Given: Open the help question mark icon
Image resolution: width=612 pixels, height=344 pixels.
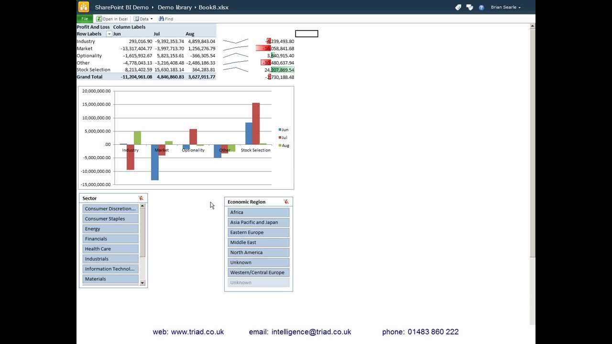Looking at the screenshot, I should tap(481, 8).
